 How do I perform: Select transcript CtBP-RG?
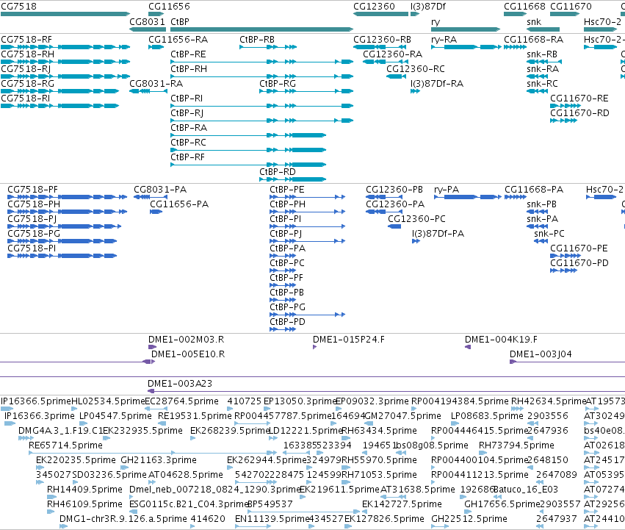306,91
